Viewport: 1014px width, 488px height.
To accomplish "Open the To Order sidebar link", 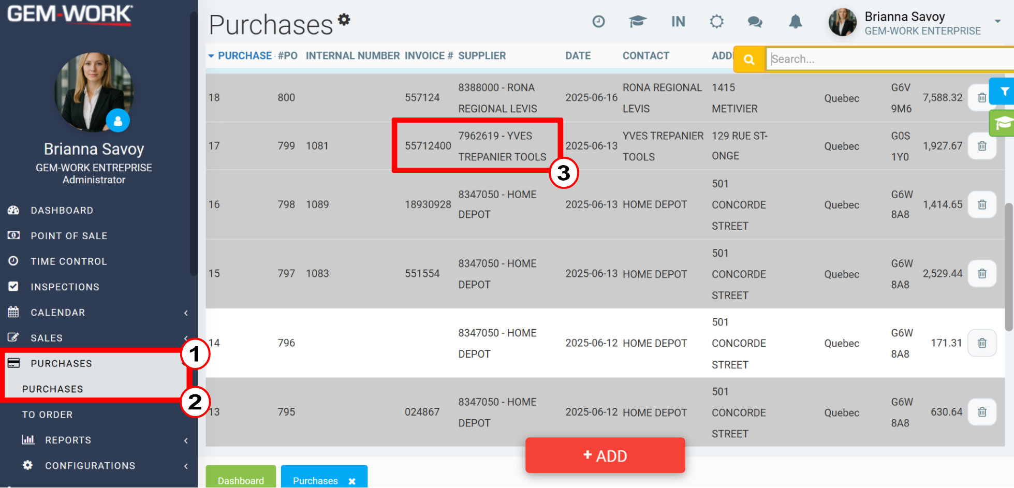I will click(x=47, y=415).
